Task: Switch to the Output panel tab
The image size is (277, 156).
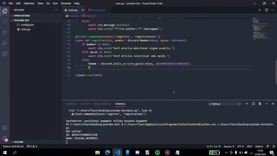Action: click(x=85, y=104)
